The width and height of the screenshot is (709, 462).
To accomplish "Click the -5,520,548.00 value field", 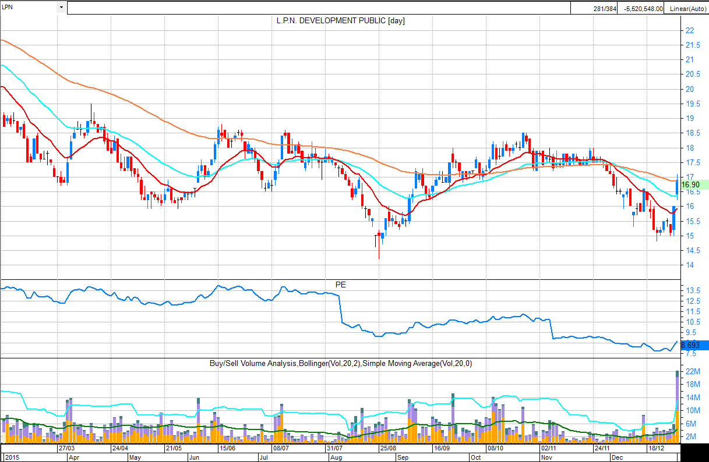I will [643, 8].
